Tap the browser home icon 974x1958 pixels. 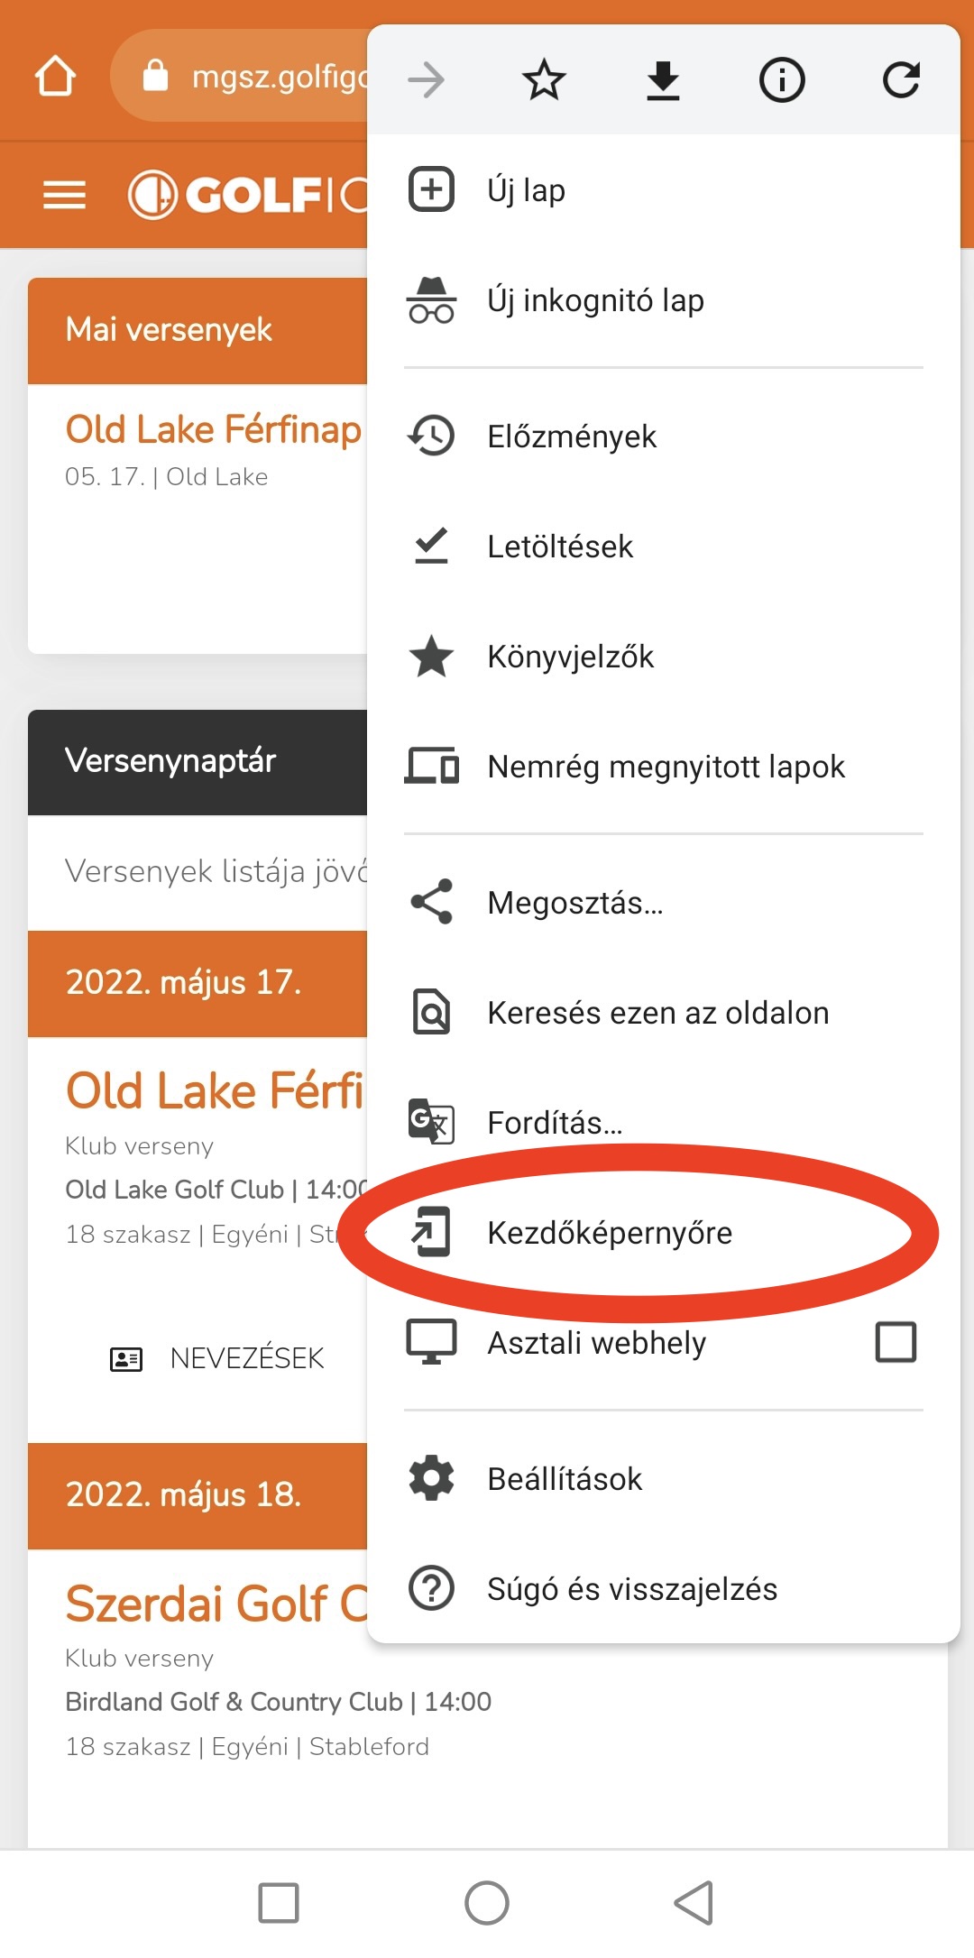tap(55, 76)
